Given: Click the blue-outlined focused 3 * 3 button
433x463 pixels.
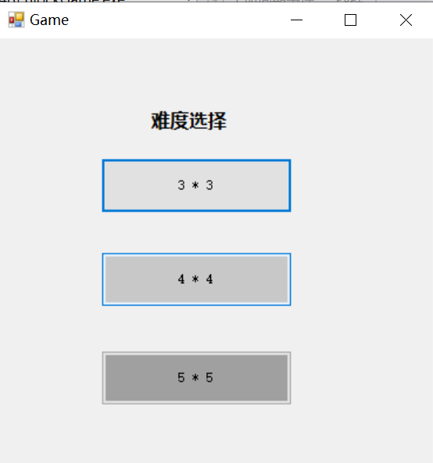Looking at the screenshot, I should tap(197, 185).
